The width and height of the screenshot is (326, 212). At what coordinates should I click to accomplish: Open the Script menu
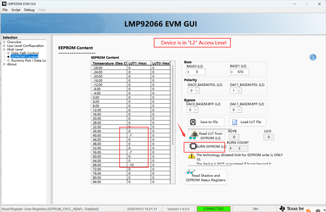[16, 10]
